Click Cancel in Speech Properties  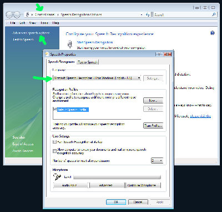click(x=138, y=202)
